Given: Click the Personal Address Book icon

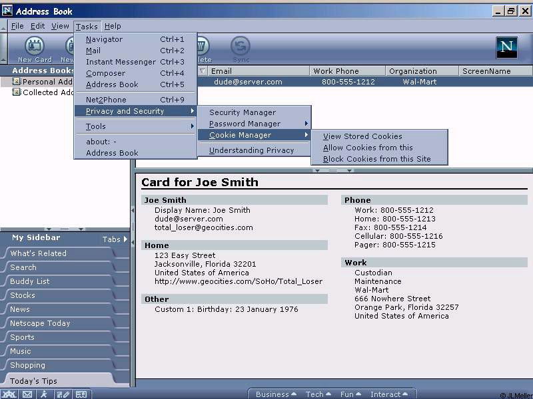Looking at the screenshot, I should [16, 81].
